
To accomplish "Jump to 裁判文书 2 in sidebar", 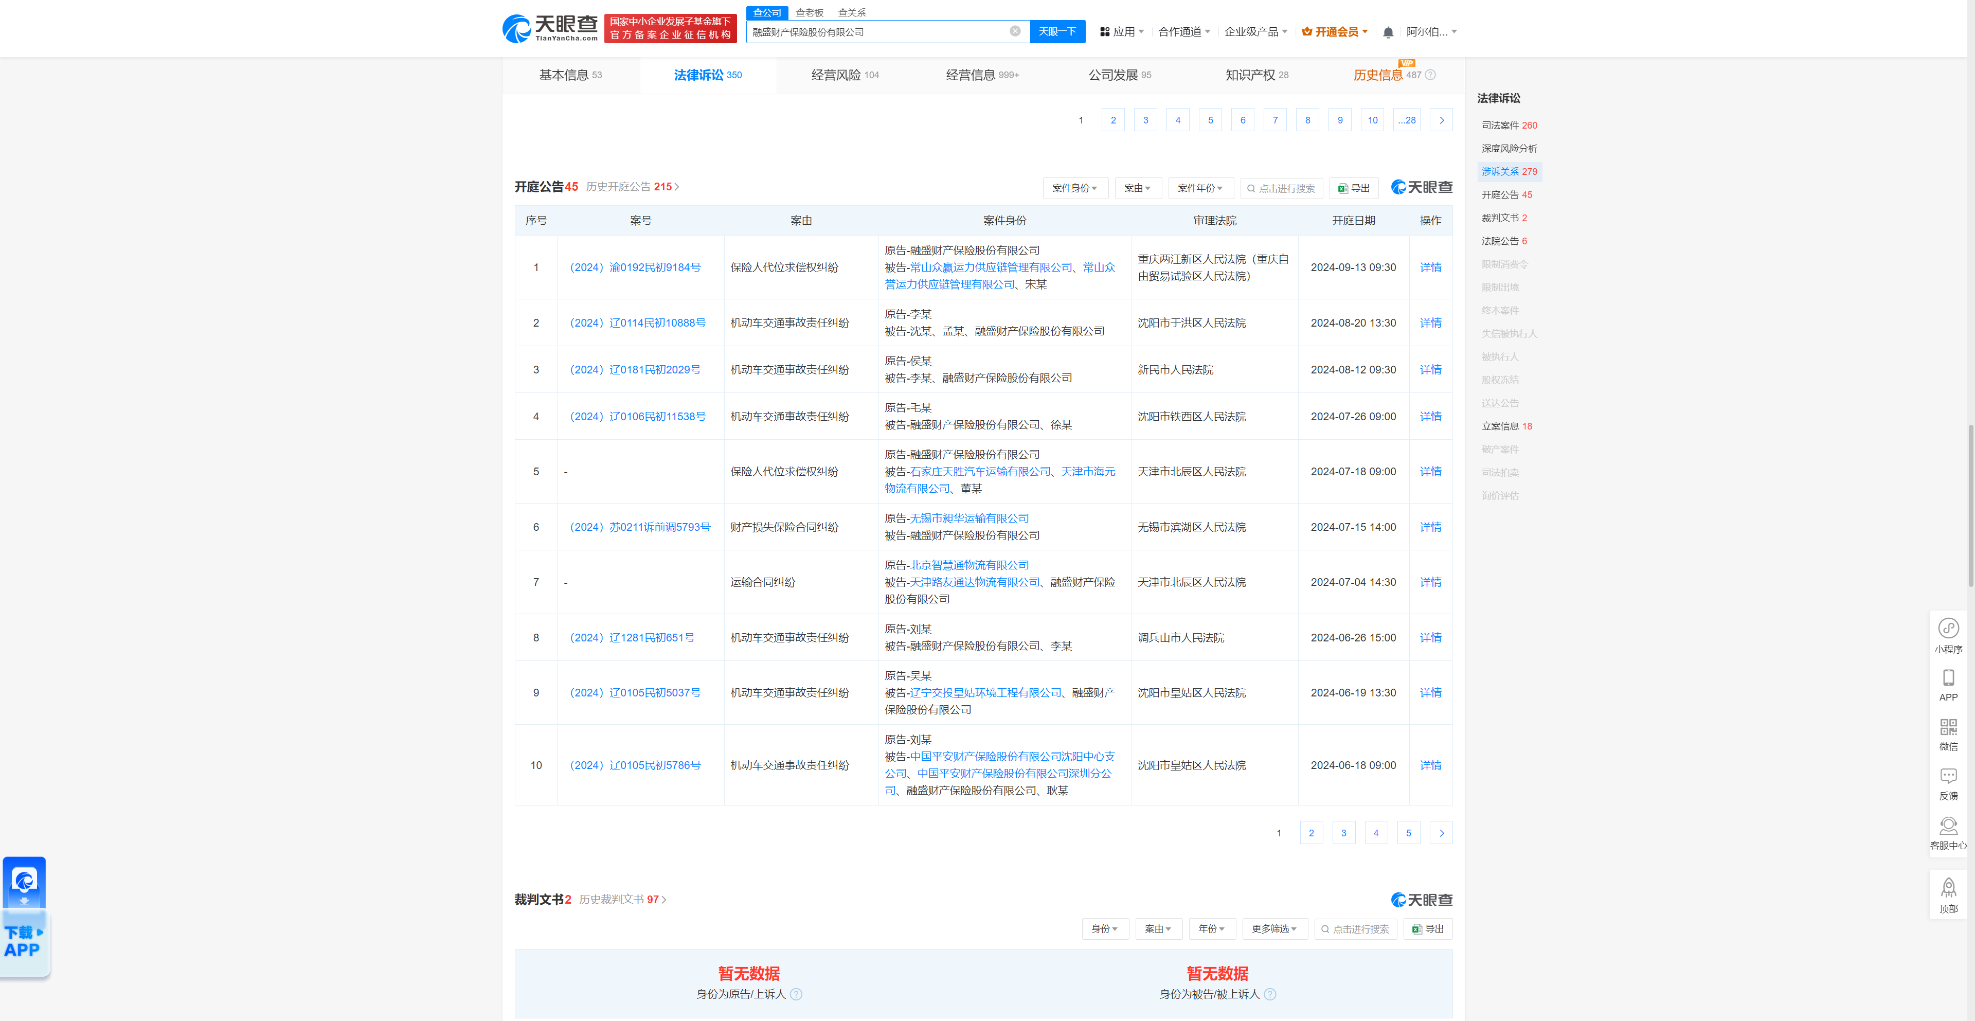I will pos(1504,219).
